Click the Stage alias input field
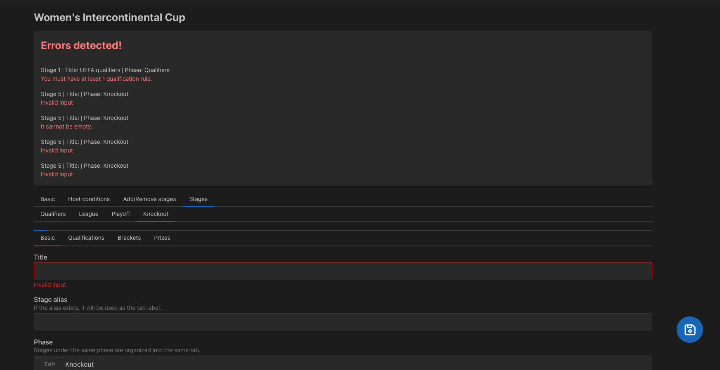Viewport: 720px width, 370px height. [x=343, y=322]
